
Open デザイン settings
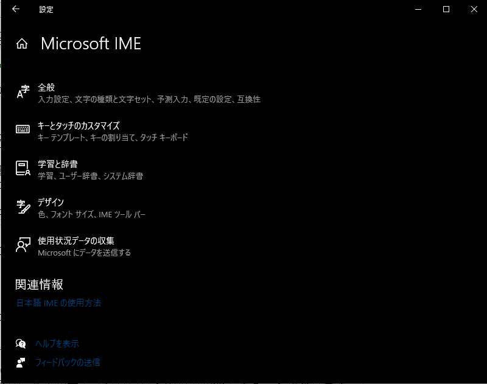click(x=51, y=203)
